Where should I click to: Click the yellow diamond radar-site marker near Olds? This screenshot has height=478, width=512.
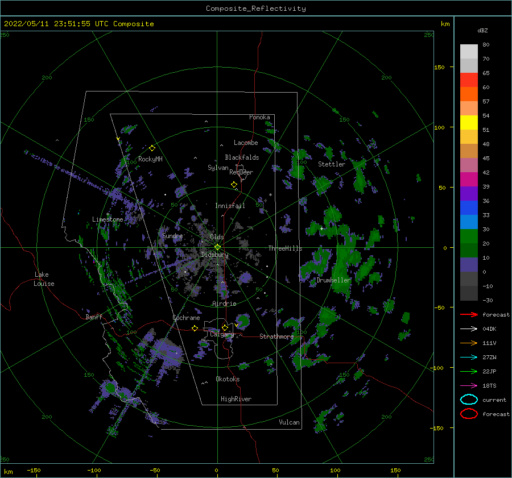[217, 247]
